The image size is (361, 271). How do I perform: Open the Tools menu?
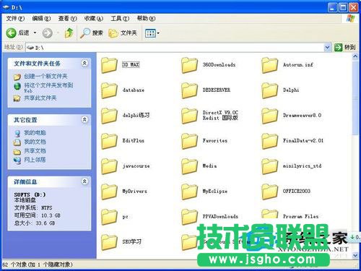pos(120,18)
